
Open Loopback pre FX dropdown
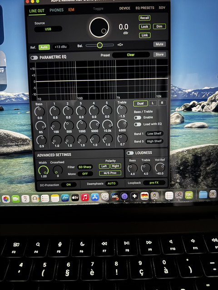pyautogui.click(x=154, y=183)
